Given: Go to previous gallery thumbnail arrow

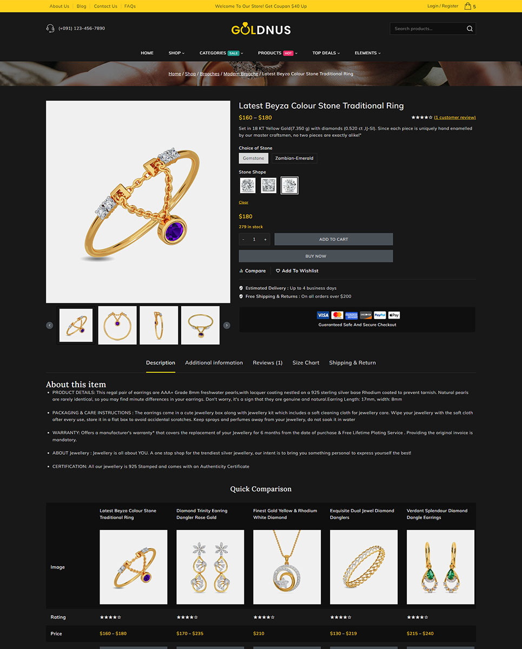Looking at the screenshot, I should [x=50, y=325].
